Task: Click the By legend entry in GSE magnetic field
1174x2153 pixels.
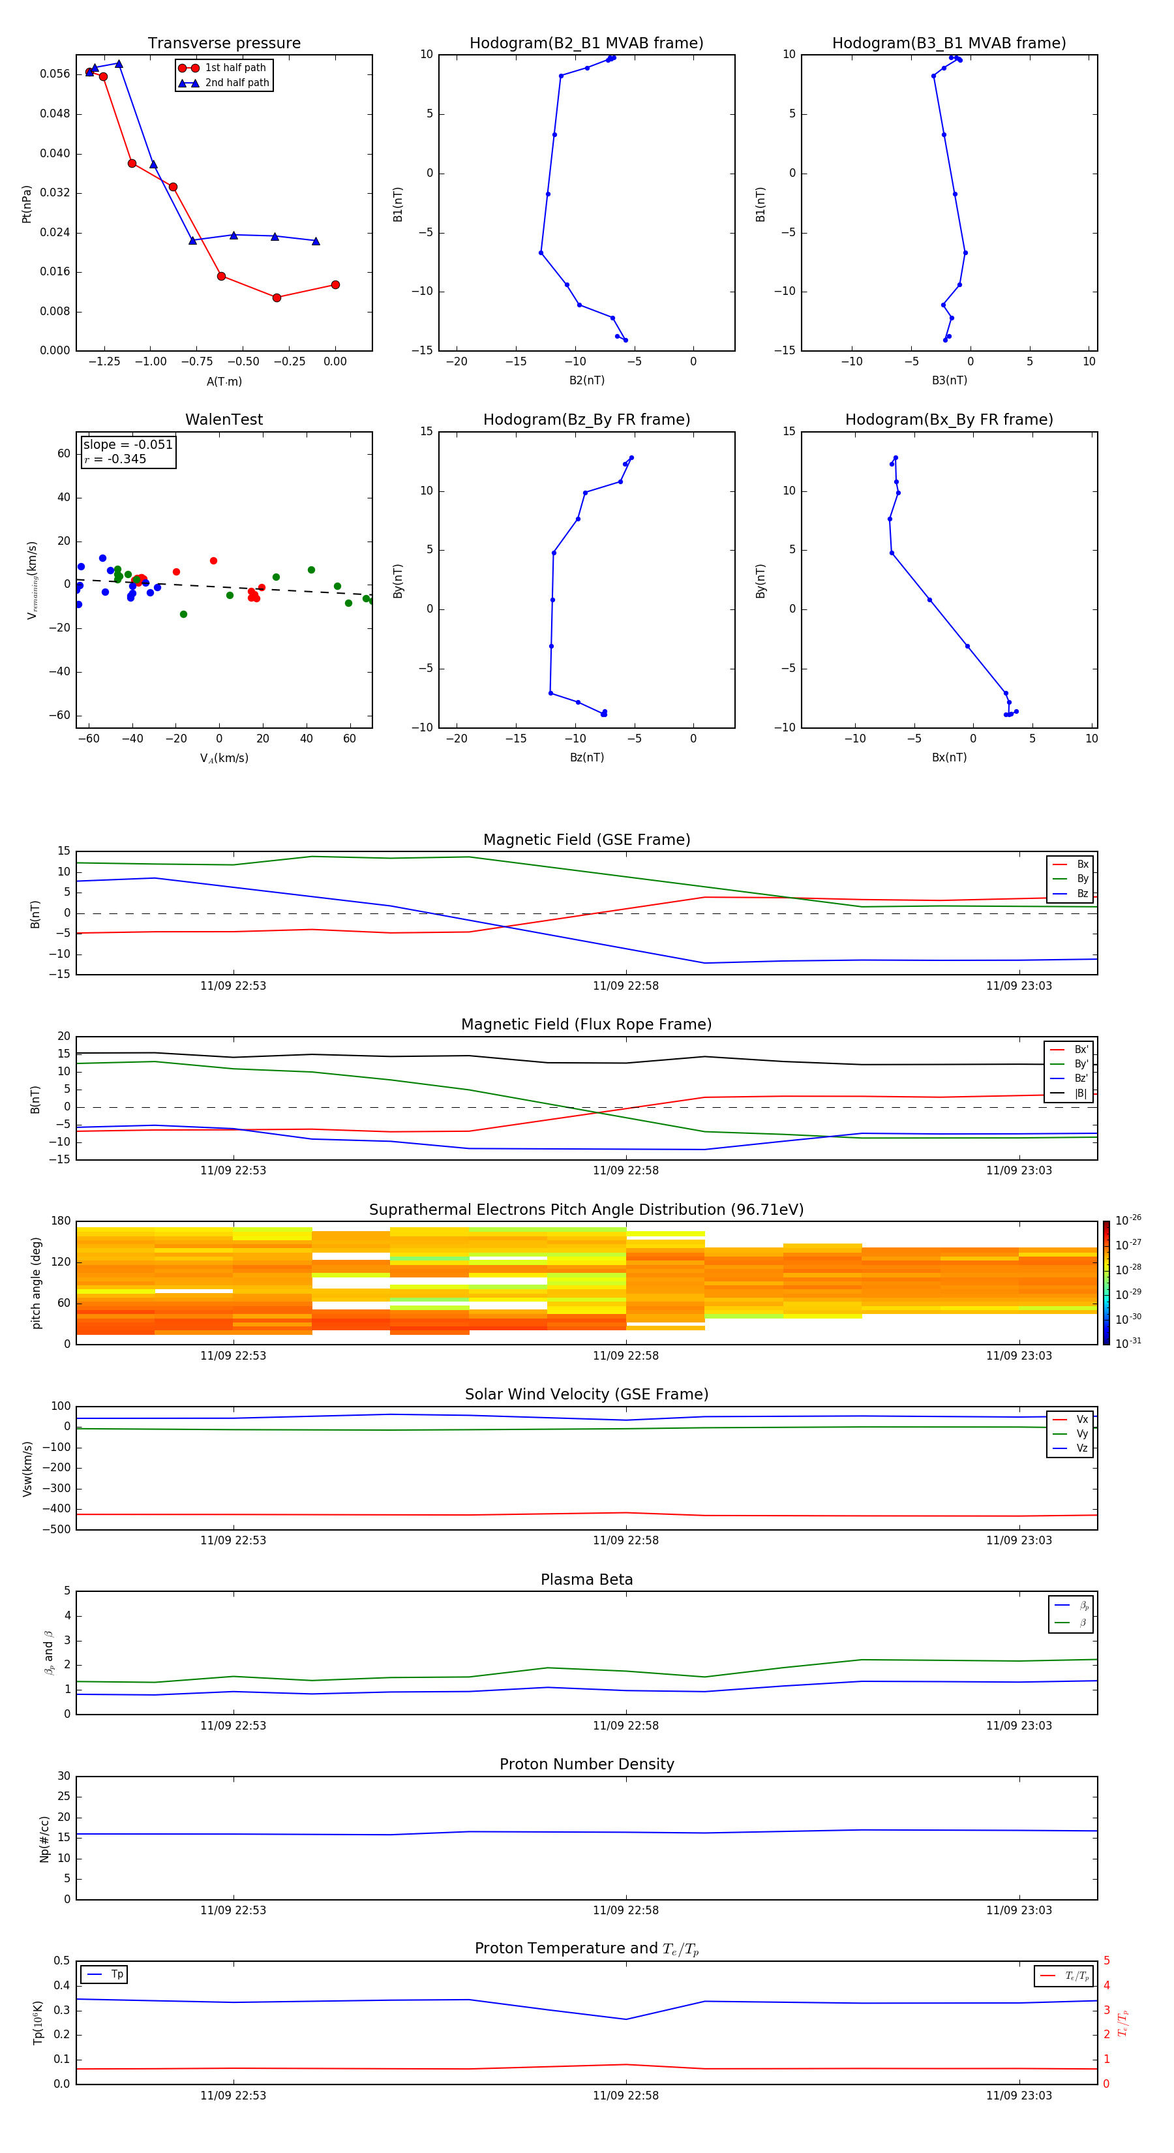Action: coord(1070,879)
